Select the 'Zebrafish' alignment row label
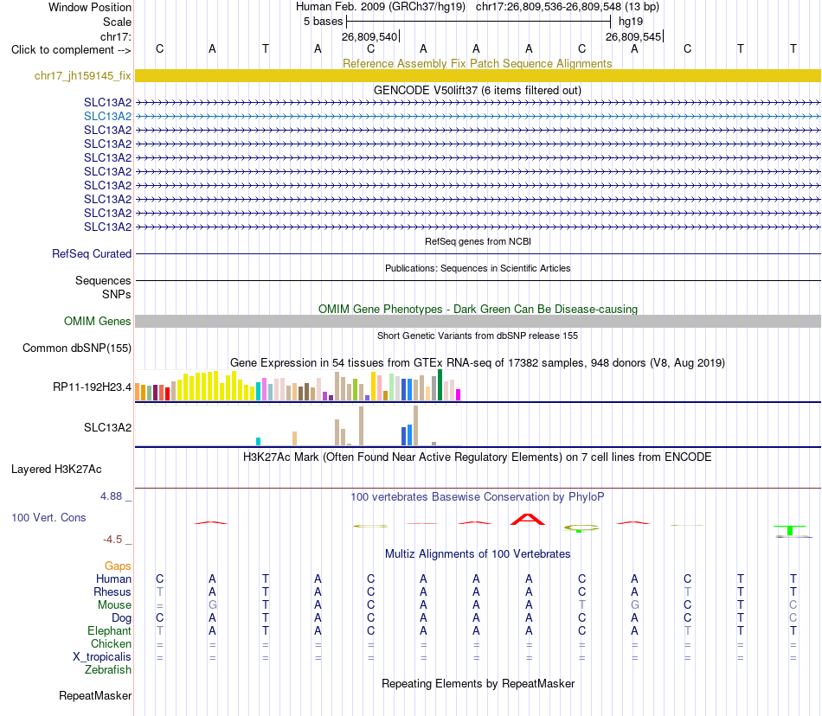This screenshot has width=822, height=716. click(x=108, y=669)
